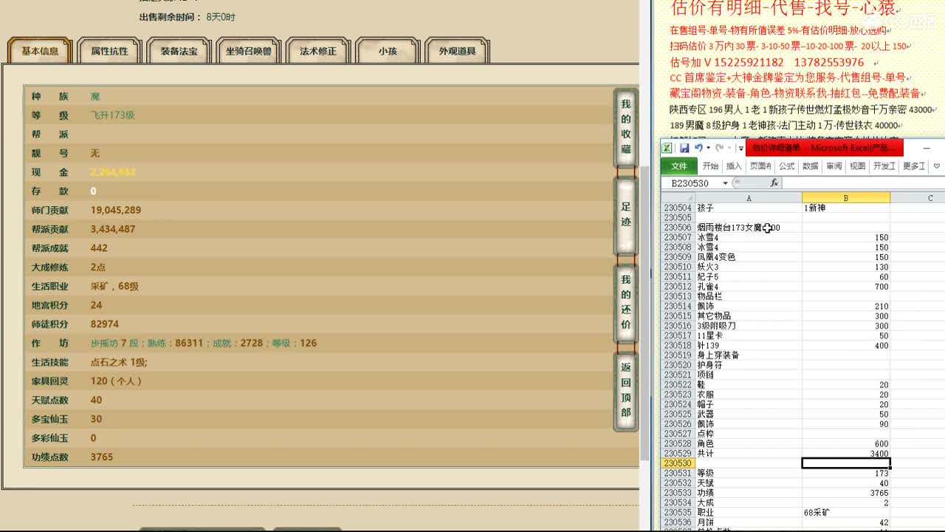This screenshot has width=945, height=532.
Task: Open Customize Quick Access Toolbar dropdown
Action: coord(740,149)
